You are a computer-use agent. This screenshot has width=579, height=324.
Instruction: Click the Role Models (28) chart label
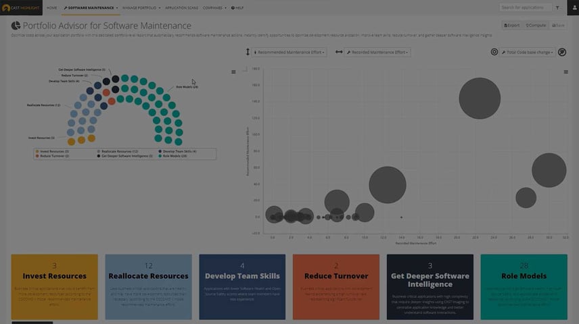pyautogui.click(x=187, y=87)
